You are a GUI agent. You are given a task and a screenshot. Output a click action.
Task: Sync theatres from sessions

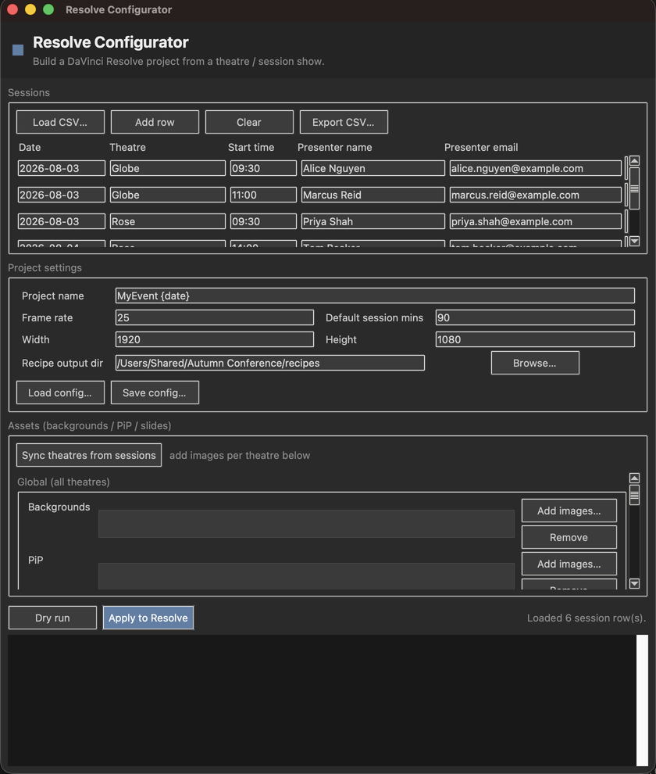(89, 455)
